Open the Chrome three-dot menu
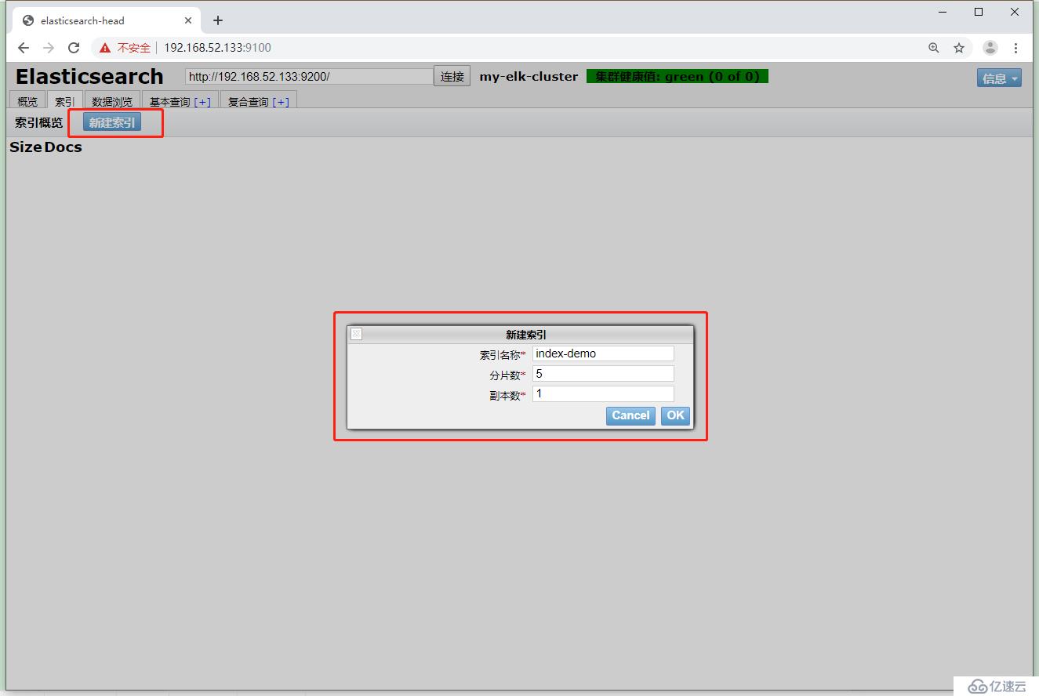The image size is (1039, 696). click(1016, 48)
